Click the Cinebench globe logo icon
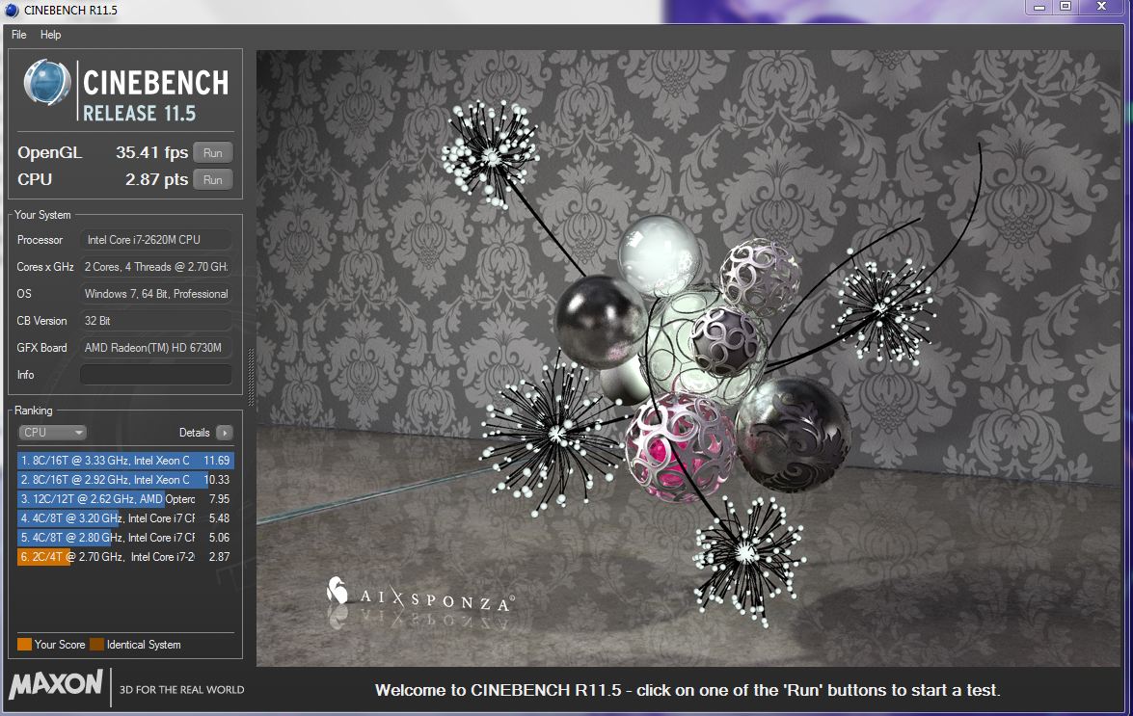This screenshot has height=716, width=1133. [x=47, y=84]
